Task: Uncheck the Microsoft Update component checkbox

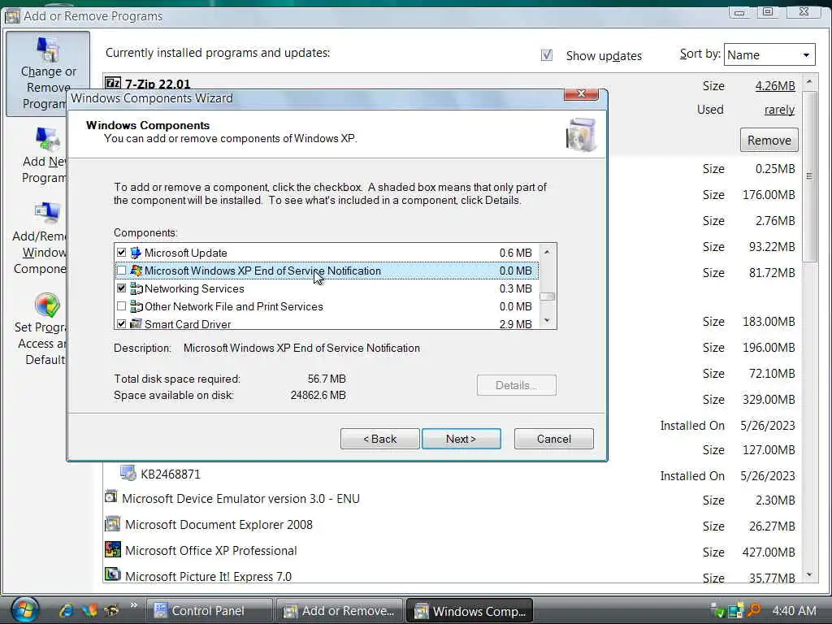Action: [x=122, y=253]
